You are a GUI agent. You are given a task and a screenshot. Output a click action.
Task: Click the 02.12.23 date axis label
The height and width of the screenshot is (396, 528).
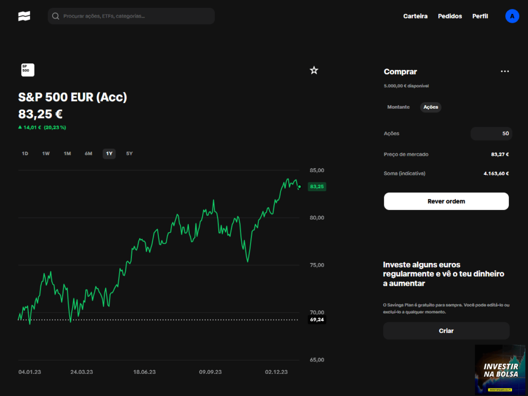[276, 372]
